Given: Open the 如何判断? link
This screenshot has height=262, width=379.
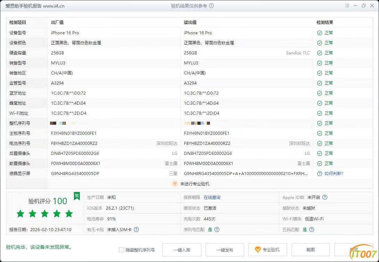Looking at the screenshot, I should (x=334, y=174).
